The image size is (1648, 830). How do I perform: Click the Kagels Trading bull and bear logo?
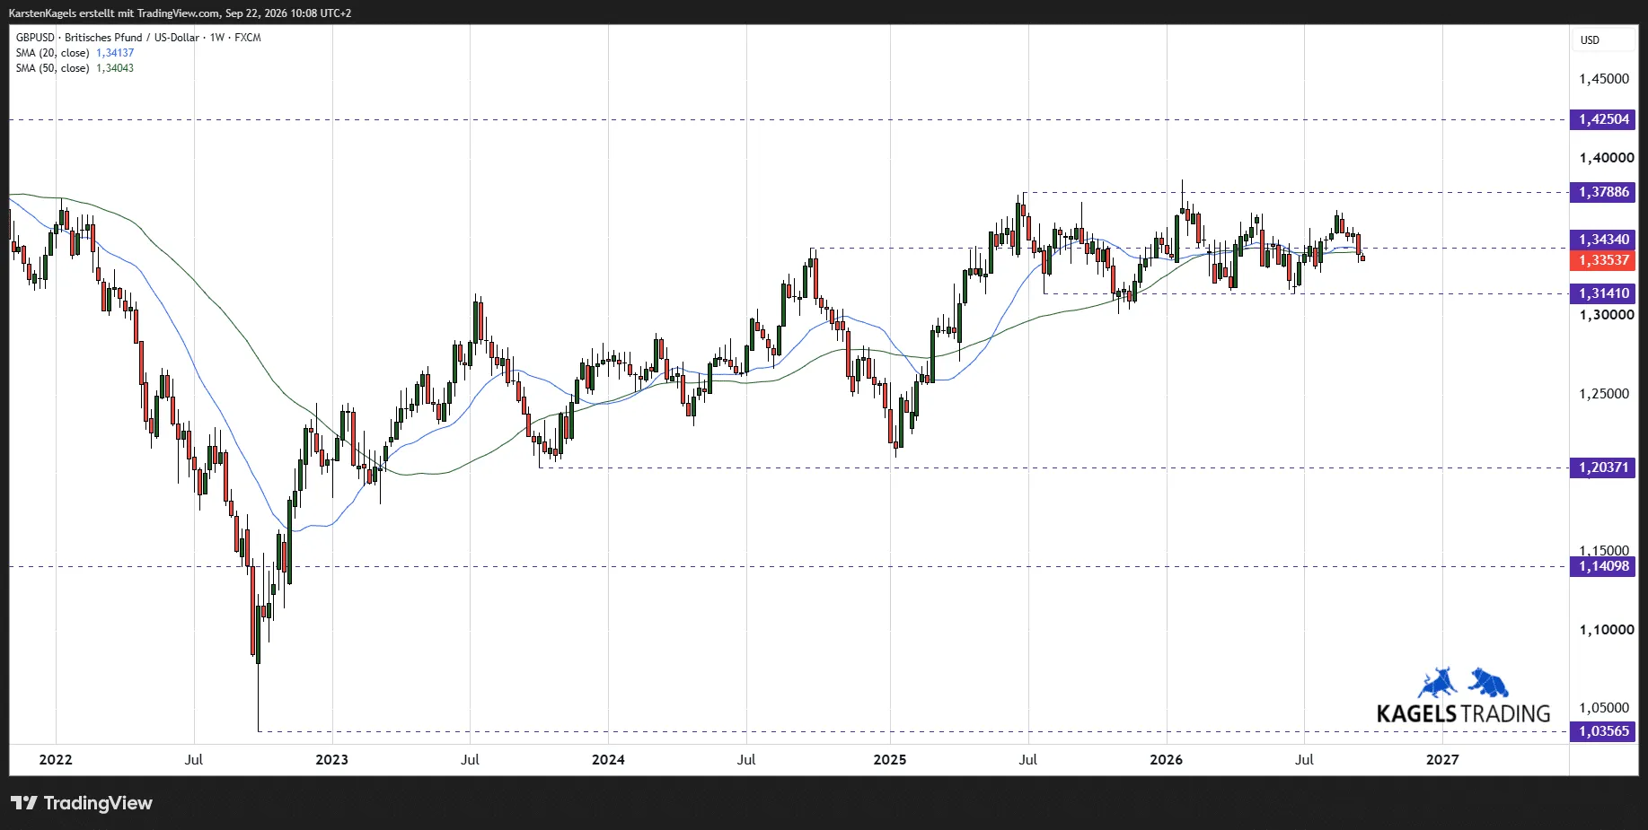point(1463,683)
